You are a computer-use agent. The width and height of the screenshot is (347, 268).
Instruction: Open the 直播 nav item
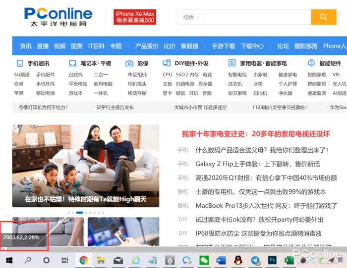[43, 46]
